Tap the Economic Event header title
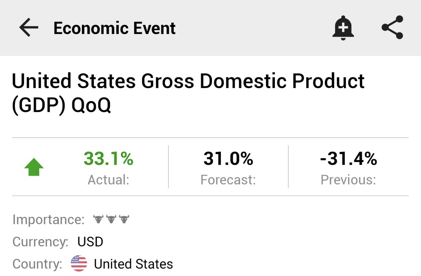421x276 pixels. (114, 28)
